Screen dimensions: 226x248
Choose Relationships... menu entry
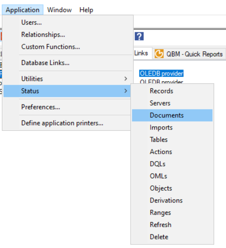click(x=43, y=35)
